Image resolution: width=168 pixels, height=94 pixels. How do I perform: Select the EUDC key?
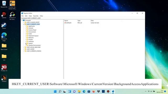tap(30, 34)
